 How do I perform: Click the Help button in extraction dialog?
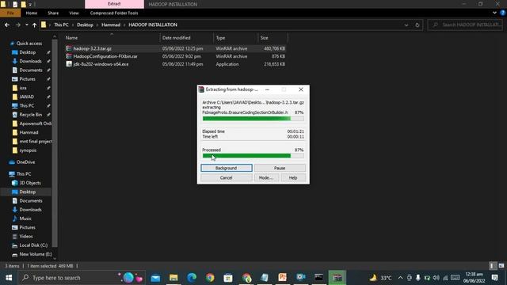293,177
